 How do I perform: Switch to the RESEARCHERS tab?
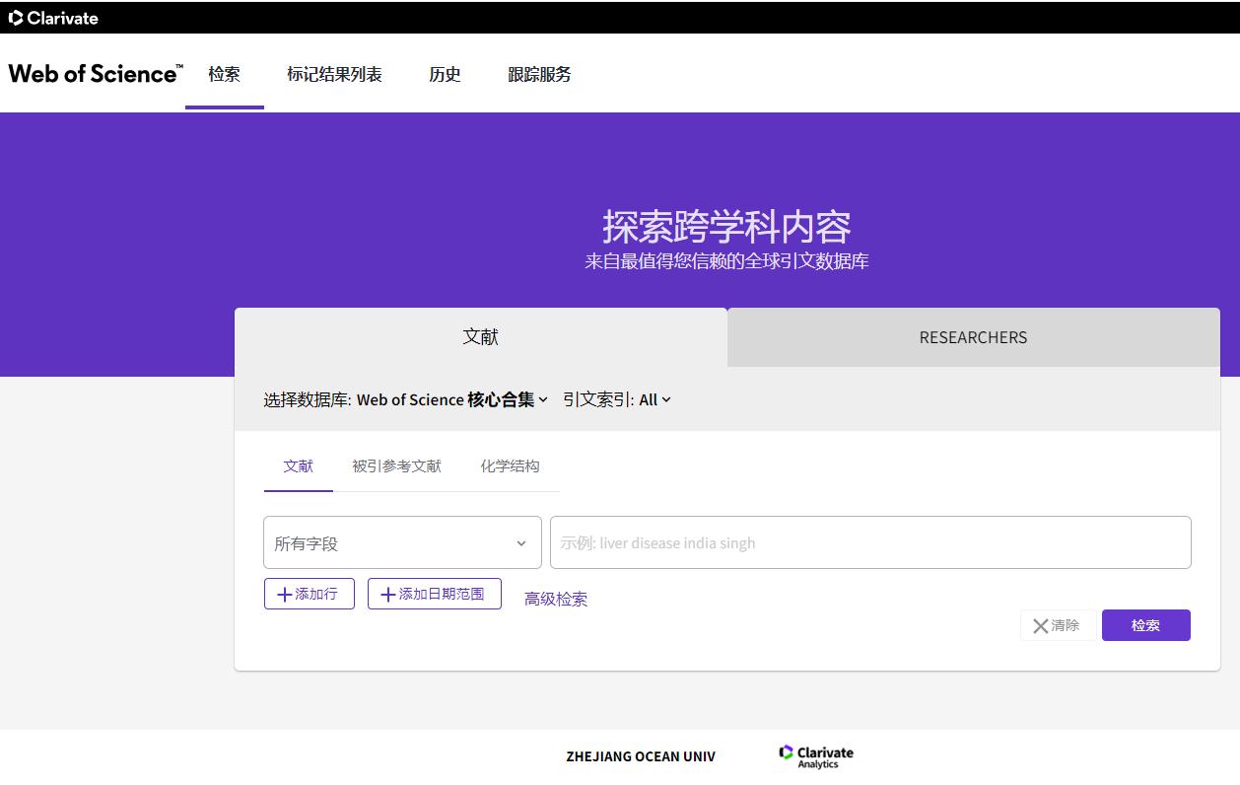[974, 337]
